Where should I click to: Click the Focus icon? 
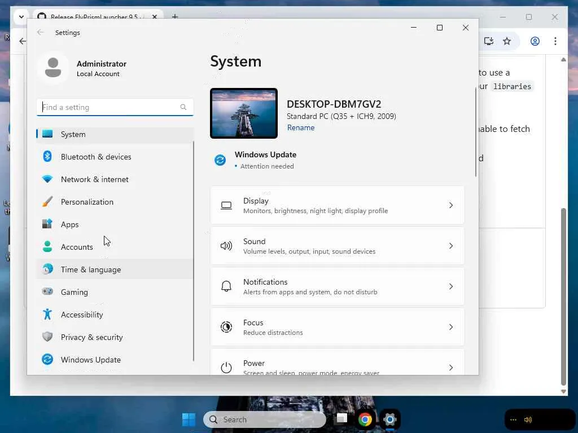coord(226,327)
